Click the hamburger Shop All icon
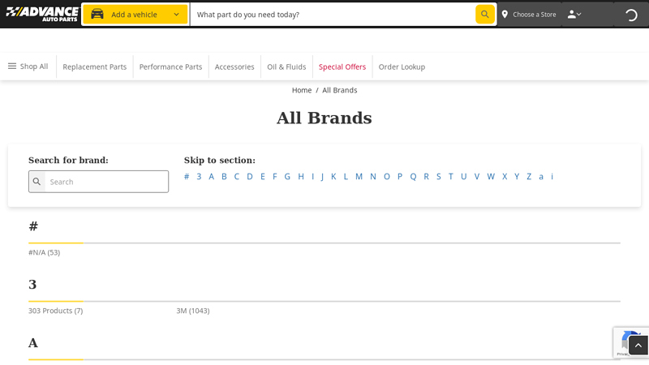The image size is (649, 365). [12, 67]
